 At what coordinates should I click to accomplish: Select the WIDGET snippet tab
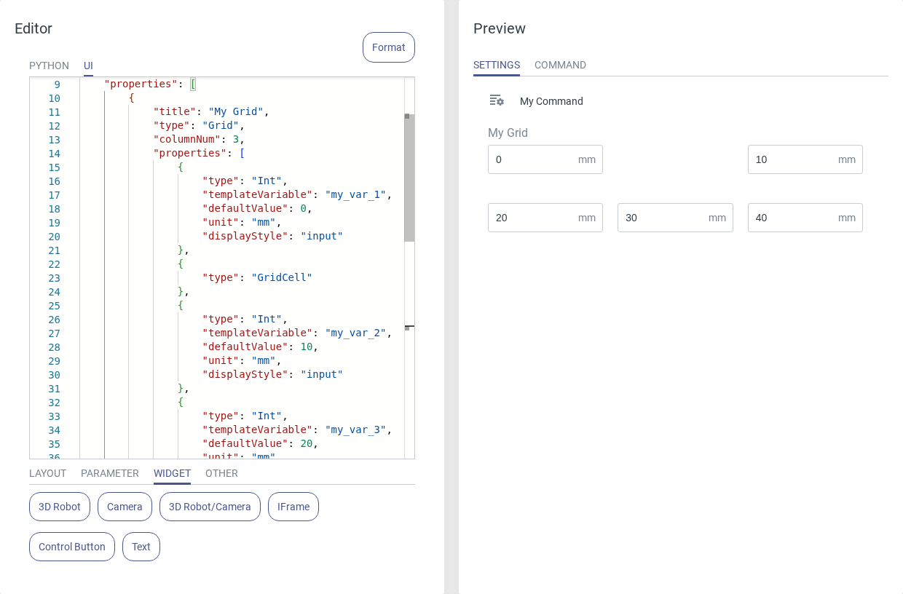(x=172, y=473)
